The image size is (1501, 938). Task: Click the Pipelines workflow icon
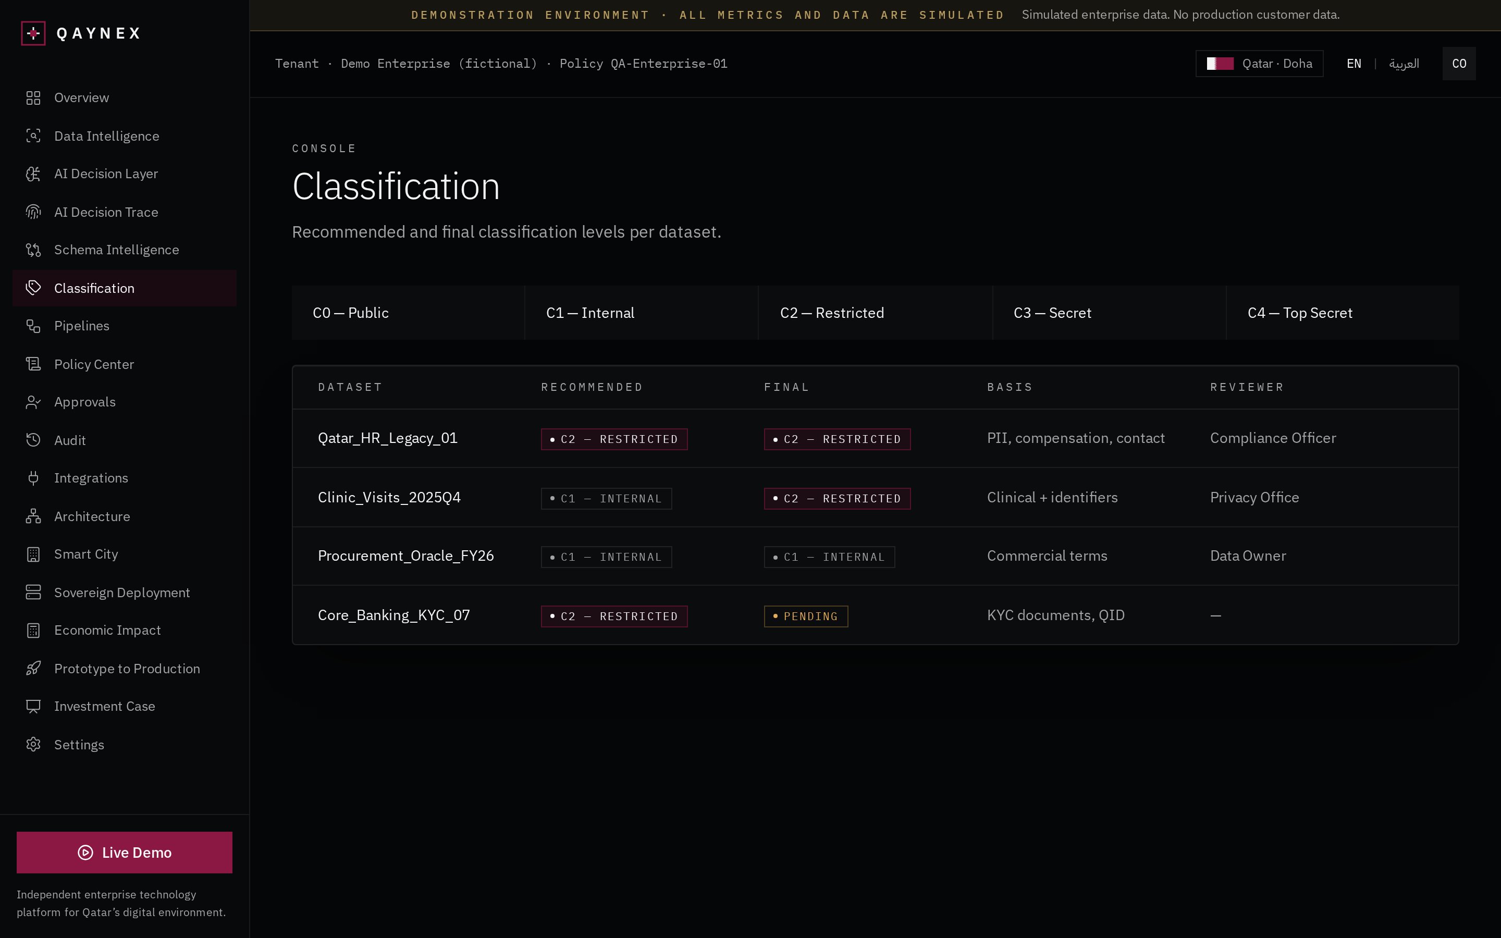click(x=33, y=326)
